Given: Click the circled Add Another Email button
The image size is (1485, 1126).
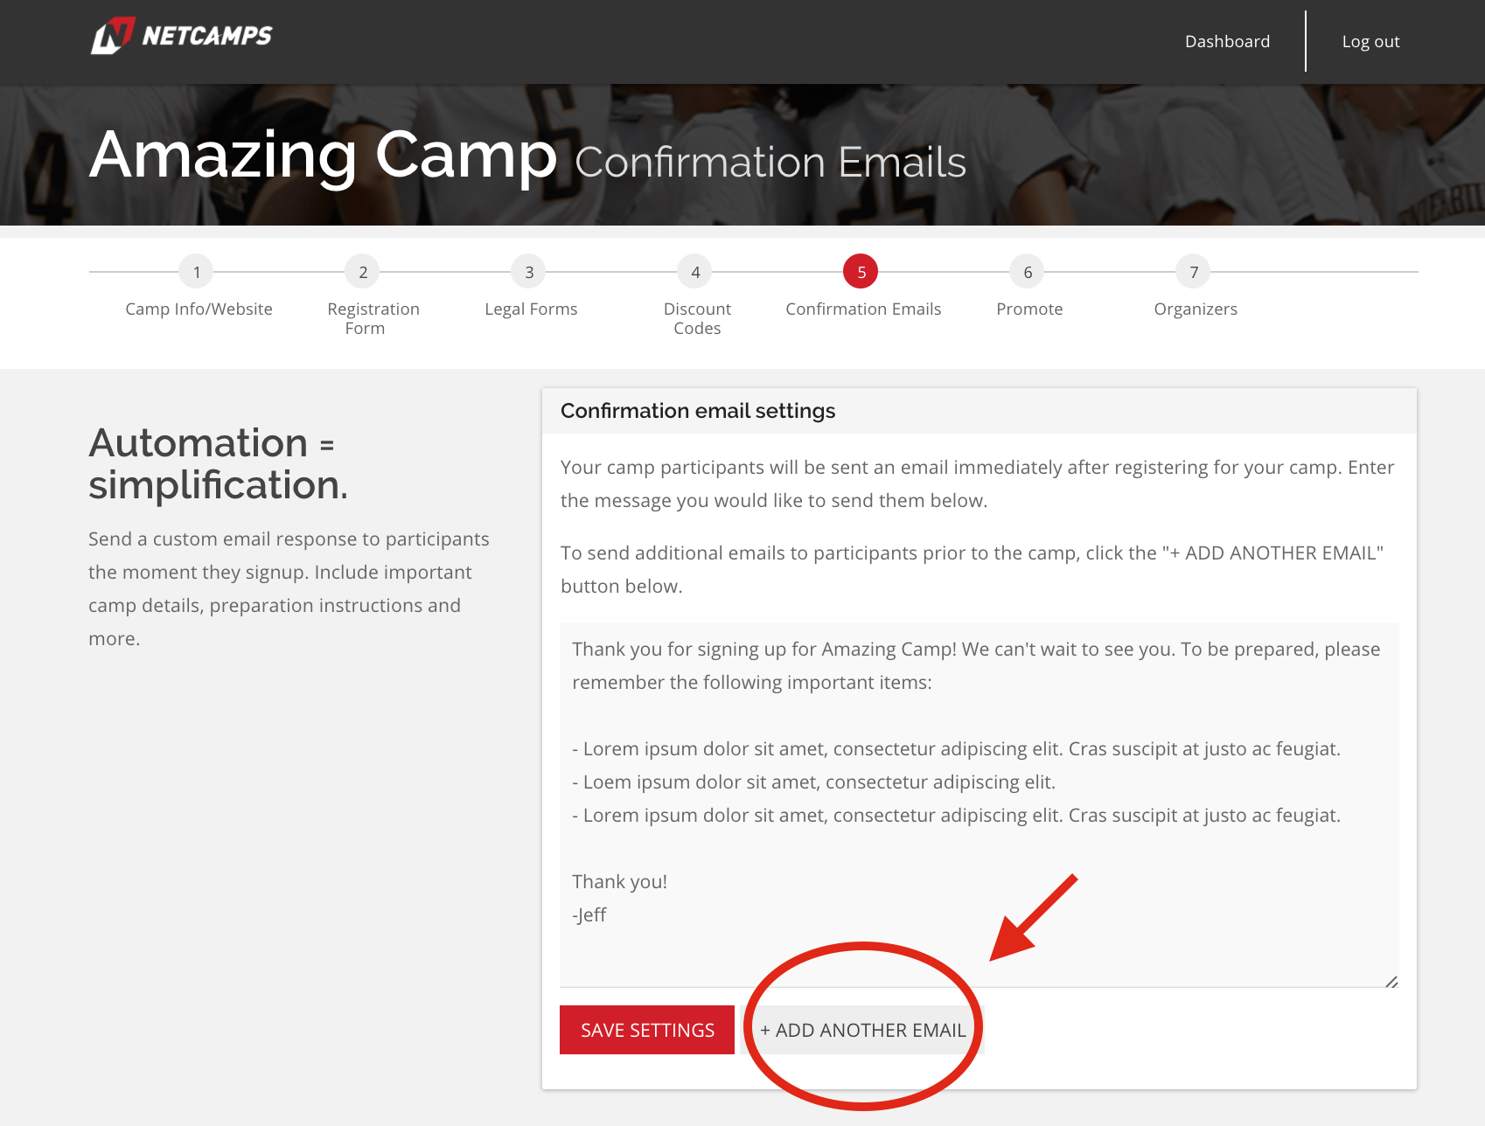Looking at the screenshot, I should pos(862,1030).
